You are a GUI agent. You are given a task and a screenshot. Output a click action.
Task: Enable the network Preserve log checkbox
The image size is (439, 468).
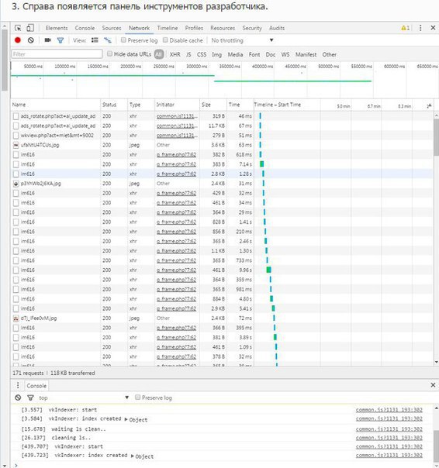pos(123,40)
